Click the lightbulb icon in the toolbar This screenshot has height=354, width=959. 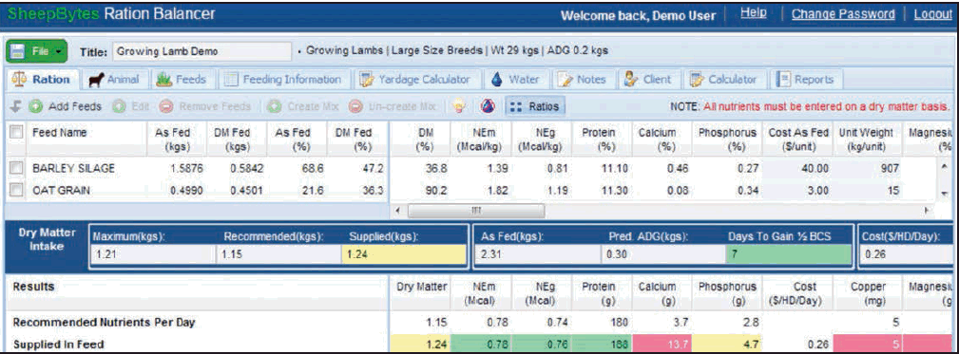click(458, 106)
